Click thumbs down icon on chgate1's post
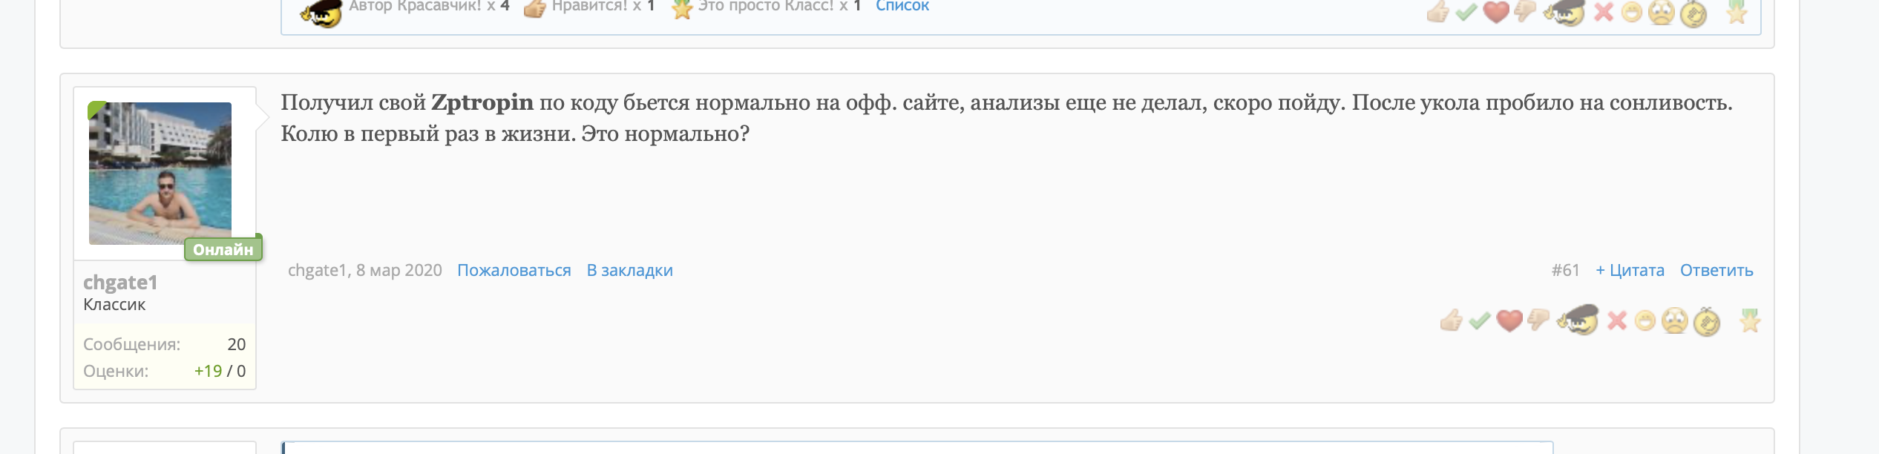Viewport: 1879px width, 454px height. 1538,320
